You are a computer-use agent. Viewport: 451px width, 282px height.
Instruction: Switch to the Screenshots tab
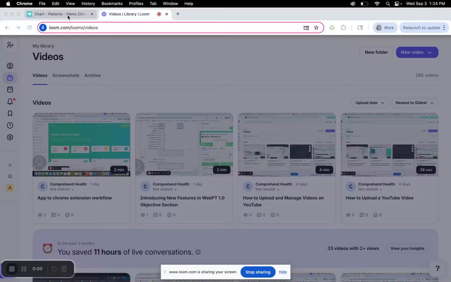[x=66, y=75]
